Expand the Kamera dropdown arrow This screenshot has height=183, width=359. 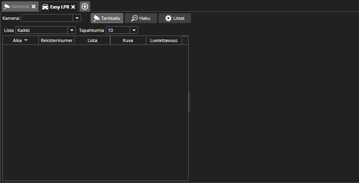tap(77, 18)
